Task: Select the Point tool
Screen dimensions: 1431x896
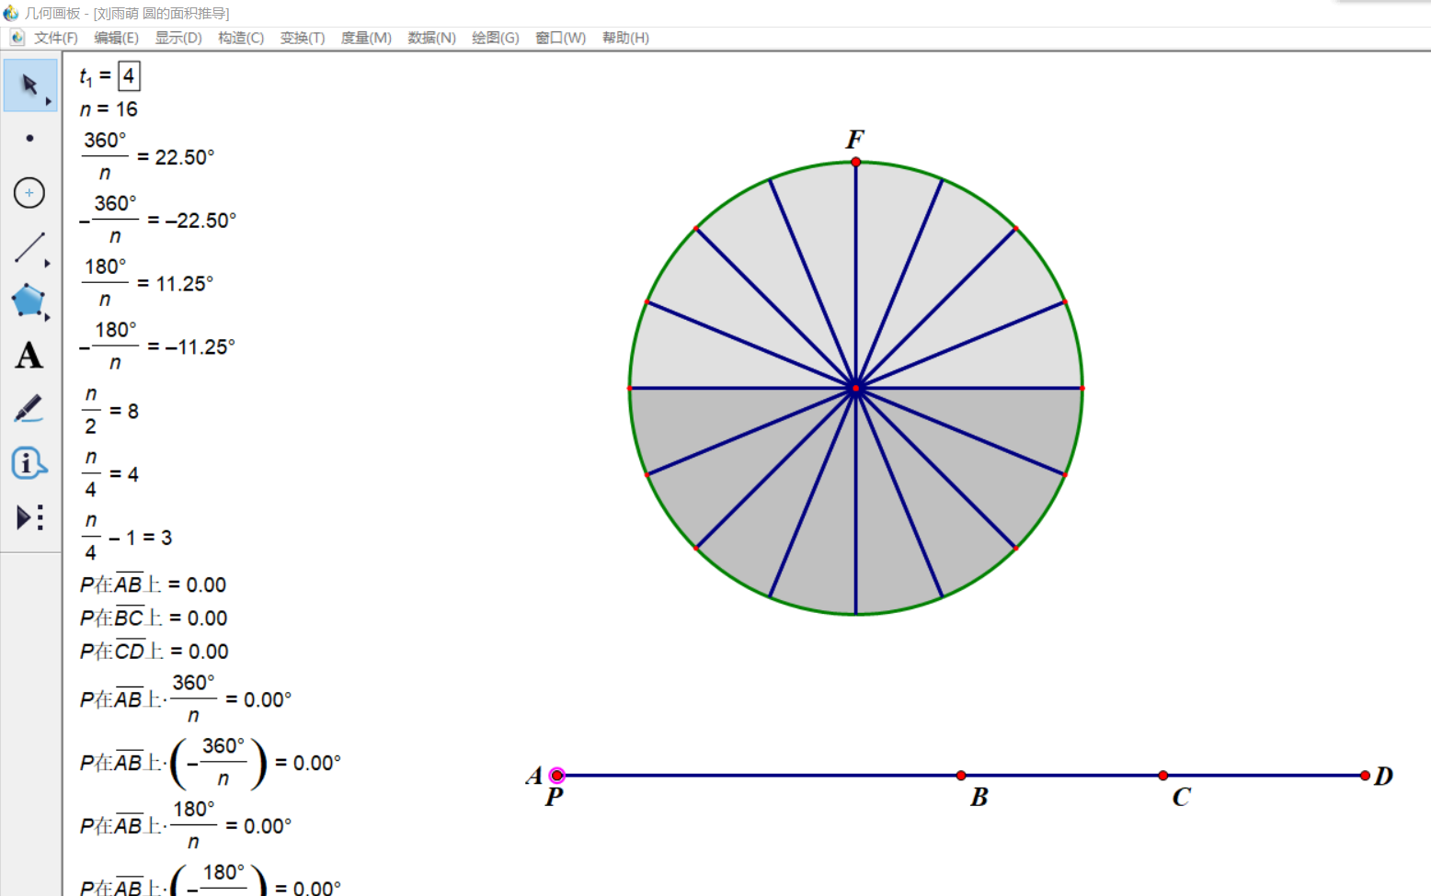Action: tap(29, 139)
